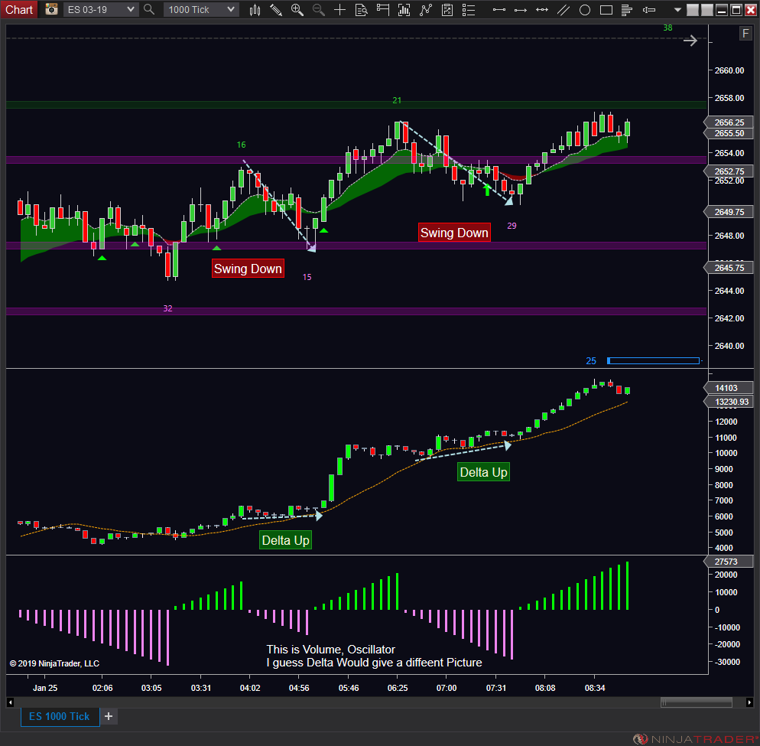Open the Indicators icon
Viewport: 760px width, 746px height.
click(x=426, y=10)
